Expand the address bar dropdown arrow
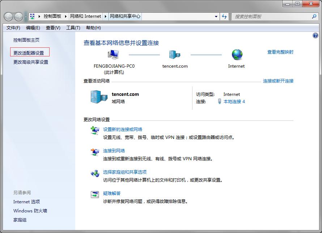 pyautogui.click(x=216, y=16)
